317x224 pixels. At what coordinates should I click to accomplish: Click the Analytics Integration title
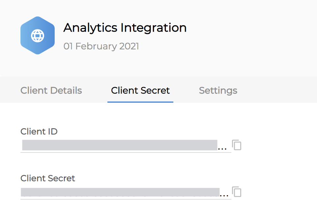(x=125, y=28)
